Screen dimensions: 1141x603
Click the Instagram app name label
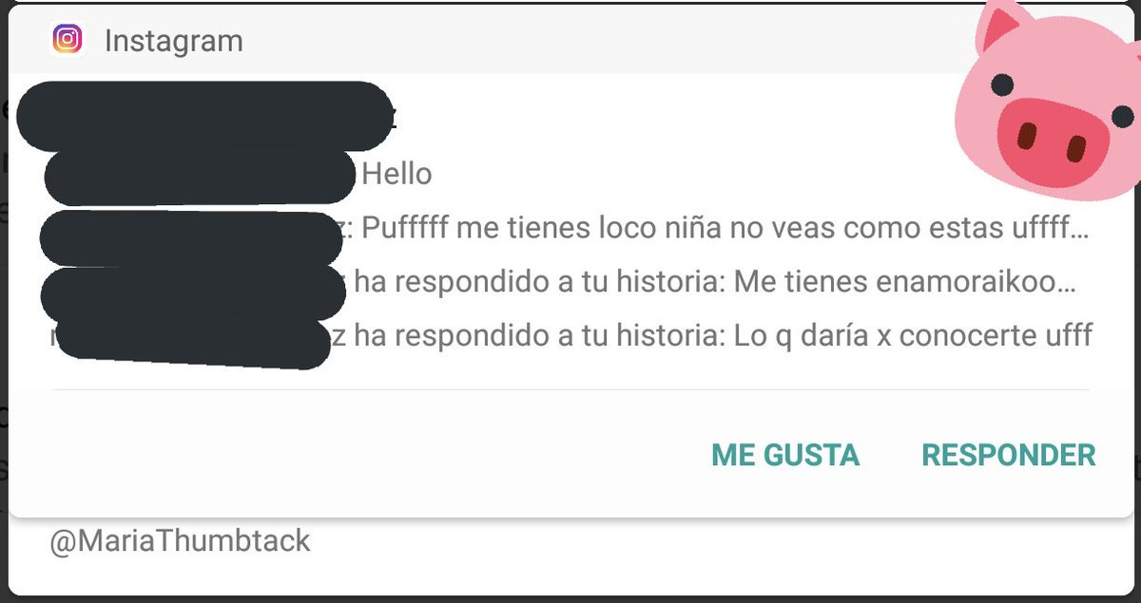click(174, 41)
